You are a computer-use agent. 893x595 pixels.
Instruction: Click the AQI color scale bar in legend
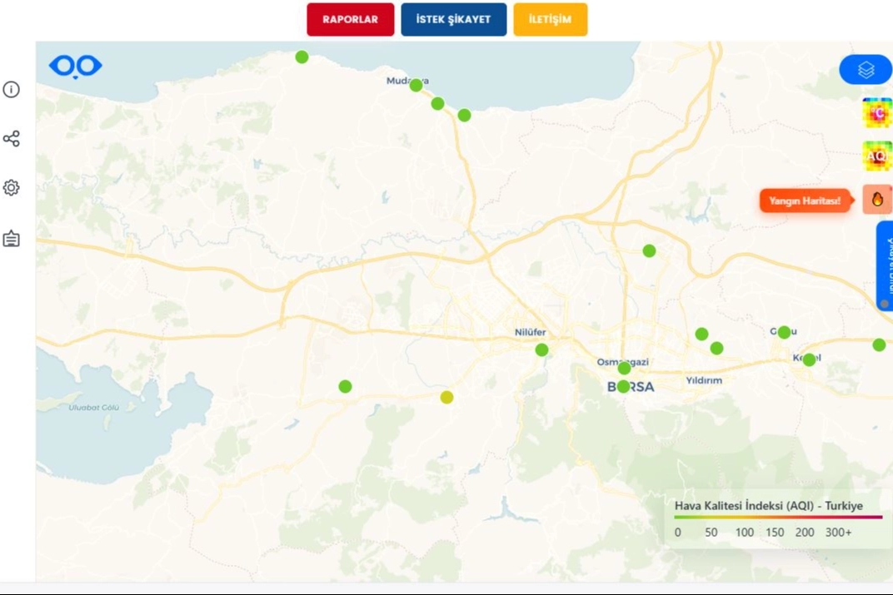click(777, 518)
